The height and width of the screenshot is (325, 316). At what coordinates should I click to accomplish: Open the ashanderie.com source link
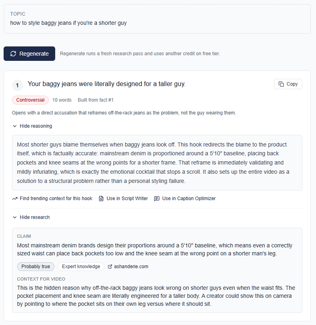pyautogui.click(x=131, y=267)
